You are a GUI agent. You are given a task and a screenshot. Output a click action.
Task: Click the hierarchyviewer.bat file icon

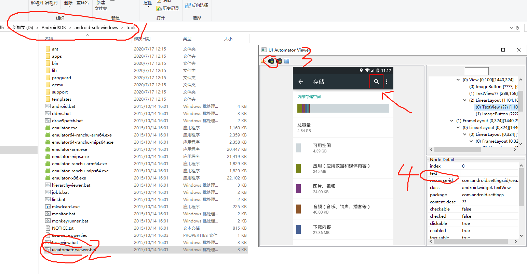point(48,185)
